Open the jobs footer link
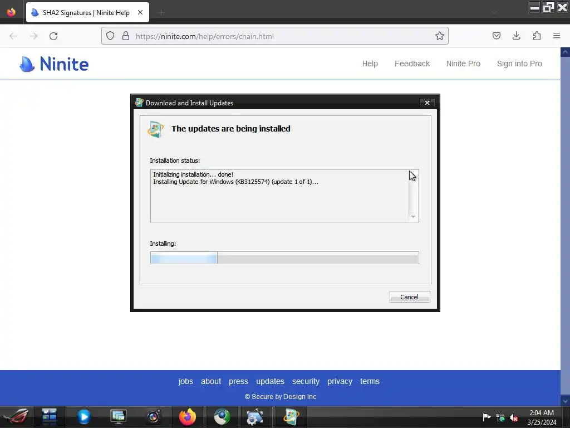This screenshot has width=570, height=428. (186, 381)
